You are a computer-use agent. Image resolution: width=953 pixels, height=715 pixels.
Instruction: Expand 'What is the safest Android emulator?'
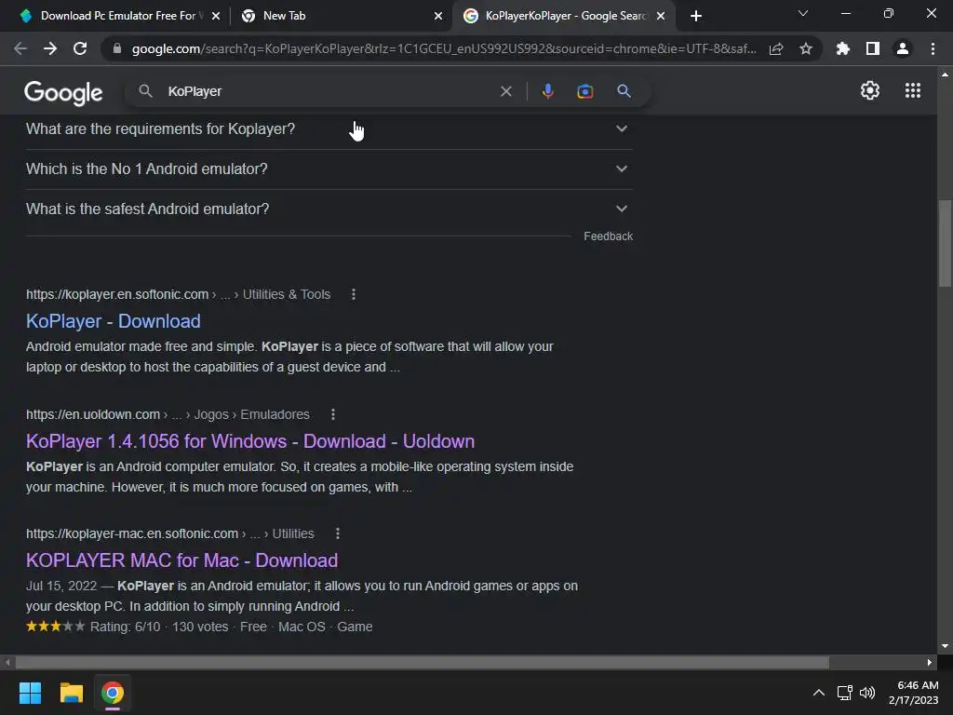click(329, 209)
